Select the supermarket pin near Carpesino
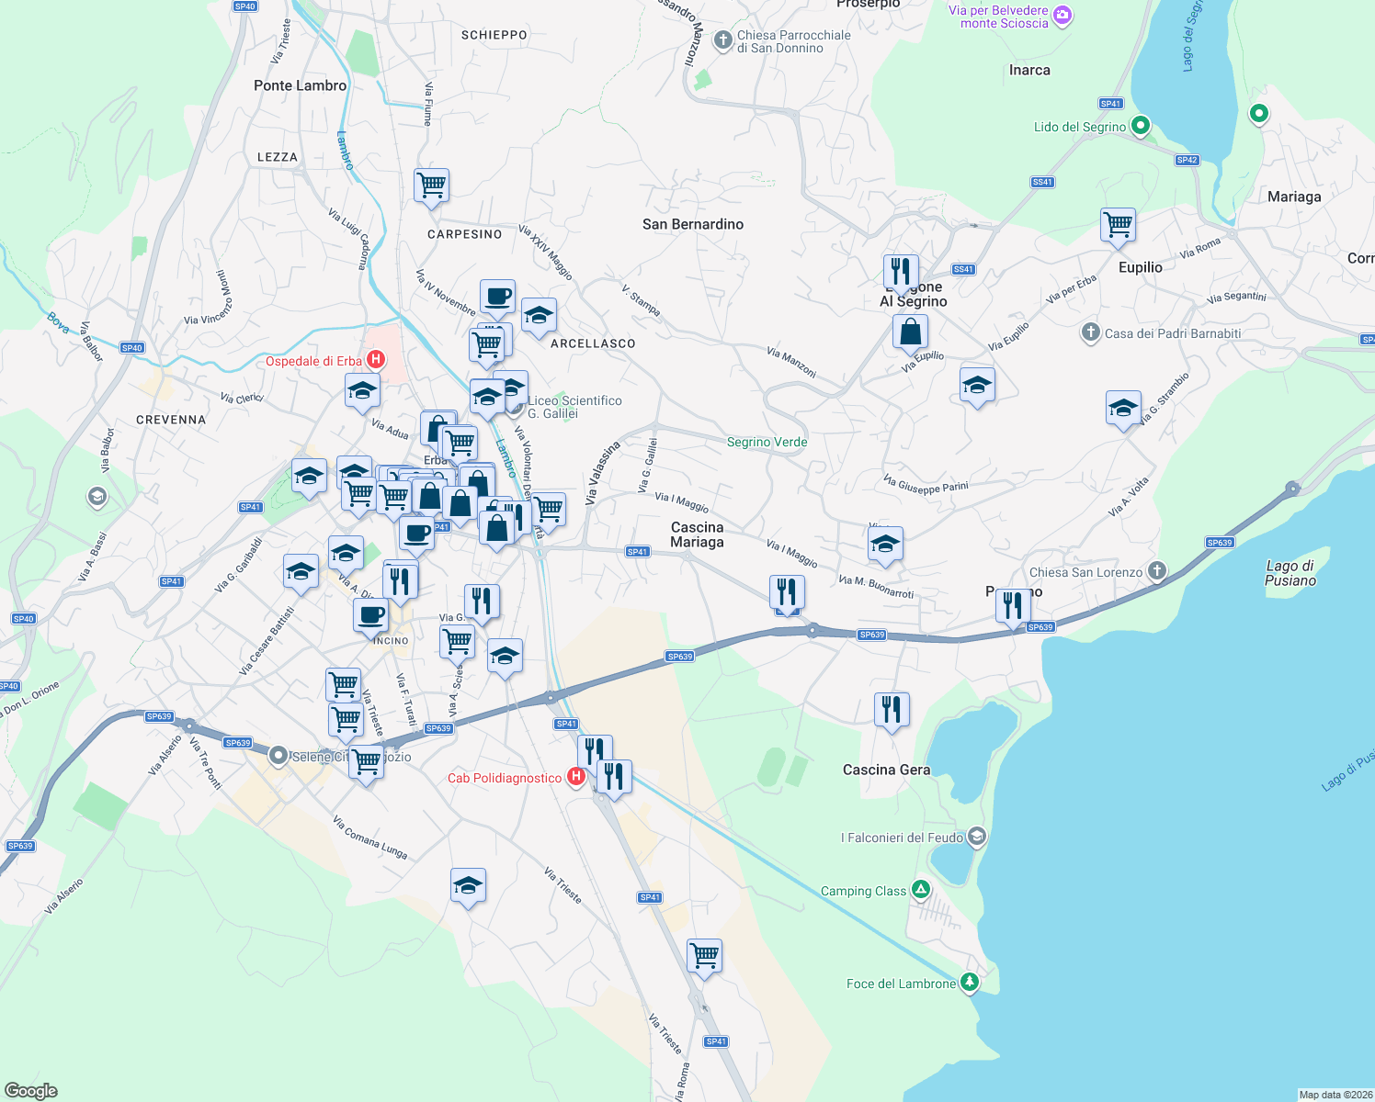The height and width of the screenshot is (1102, 1375). [432, 186]
